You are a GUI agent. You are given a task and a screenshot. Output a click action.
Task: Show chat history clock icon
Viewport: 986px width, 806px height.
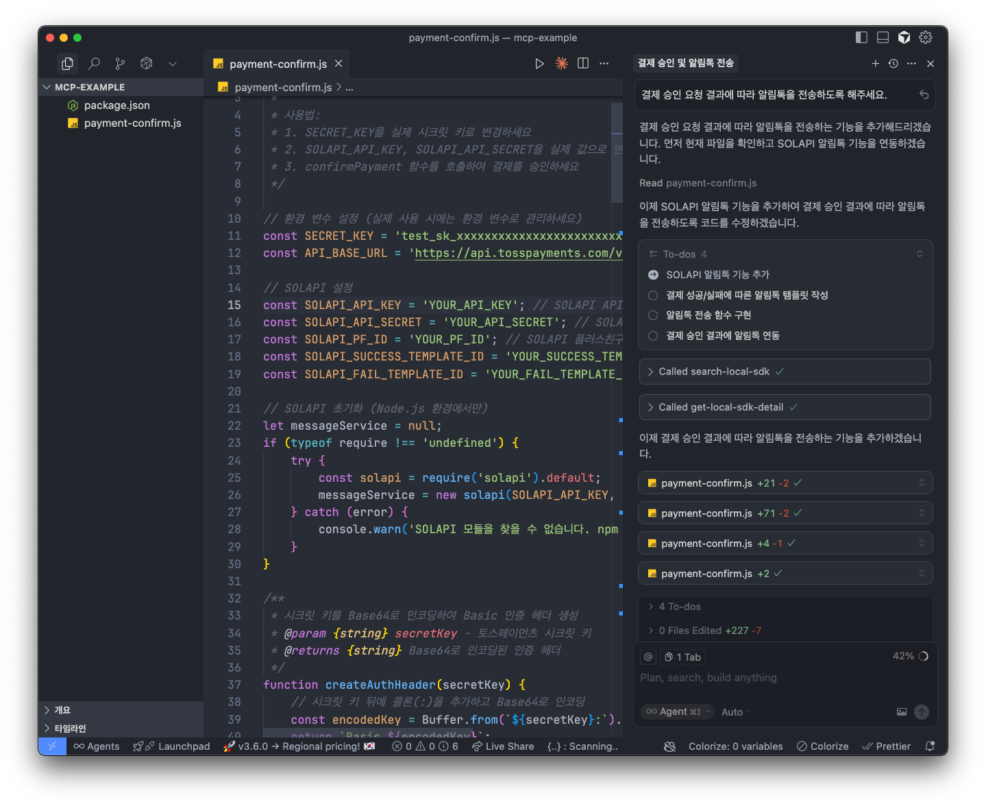pos(893,64)
